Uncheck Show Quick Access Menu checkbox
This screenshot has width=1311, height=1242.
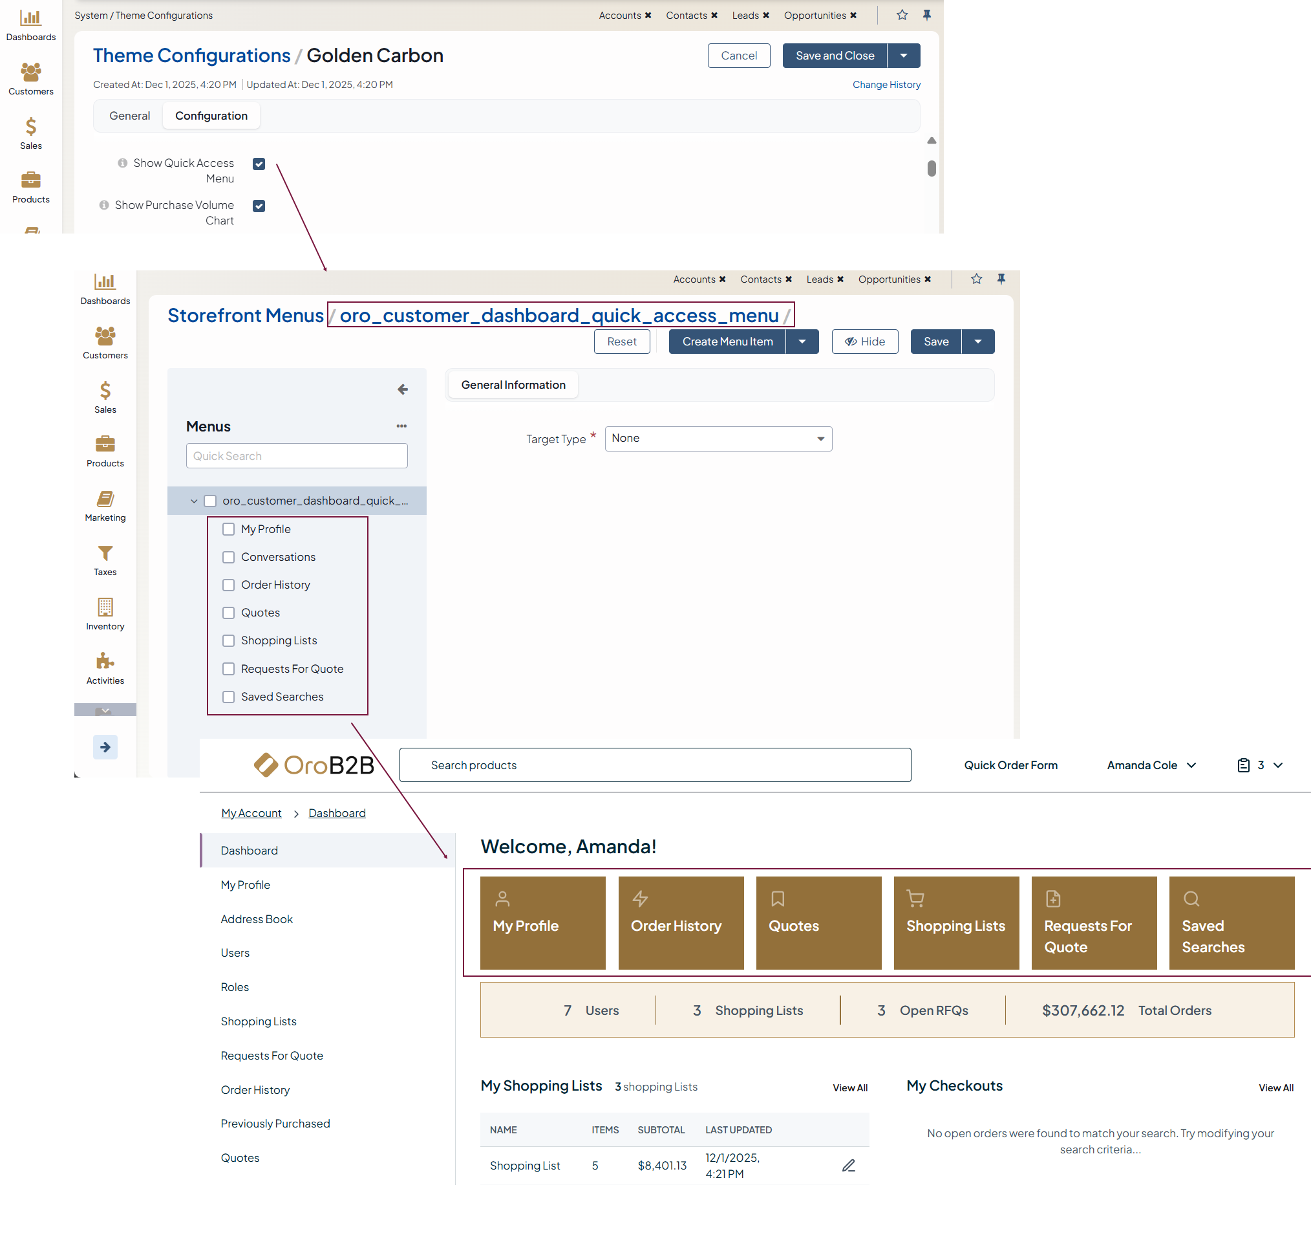259,164
